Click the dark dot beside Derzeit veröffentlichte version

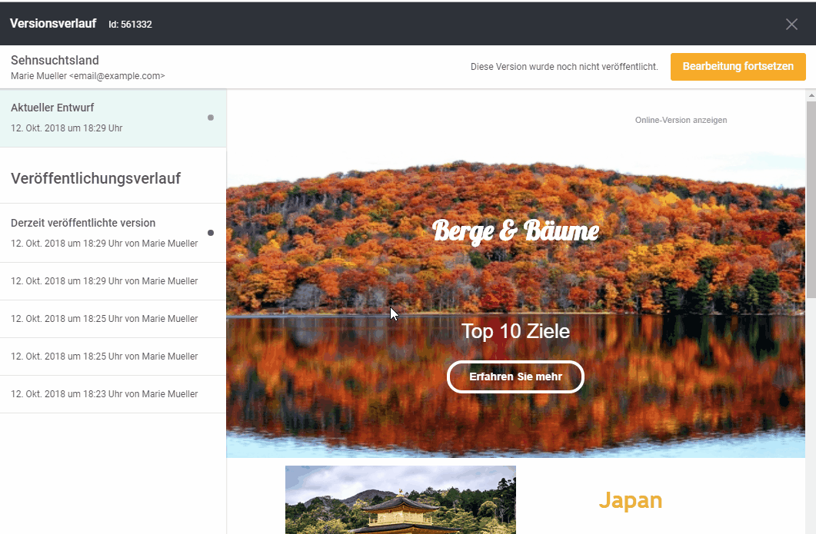pos(211,233)
